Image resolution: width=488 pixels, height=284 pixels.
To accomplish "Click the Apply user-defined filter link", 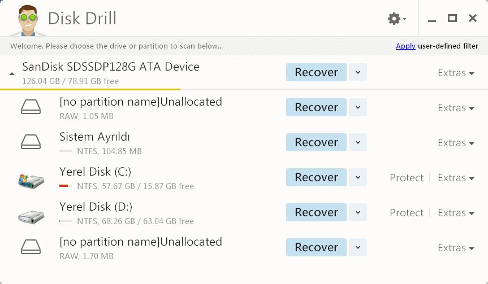I will [405, 46].
